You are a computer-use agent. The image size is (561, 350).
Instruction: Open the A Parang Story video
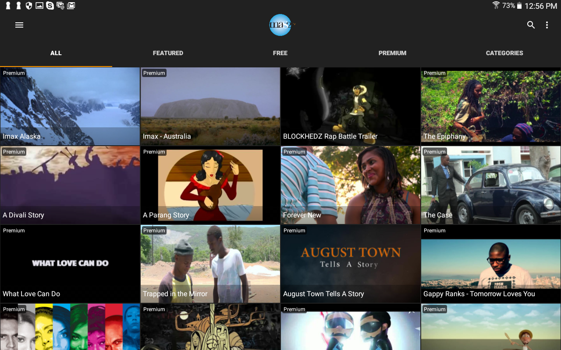pyautogui.click(x=210, y=185)
